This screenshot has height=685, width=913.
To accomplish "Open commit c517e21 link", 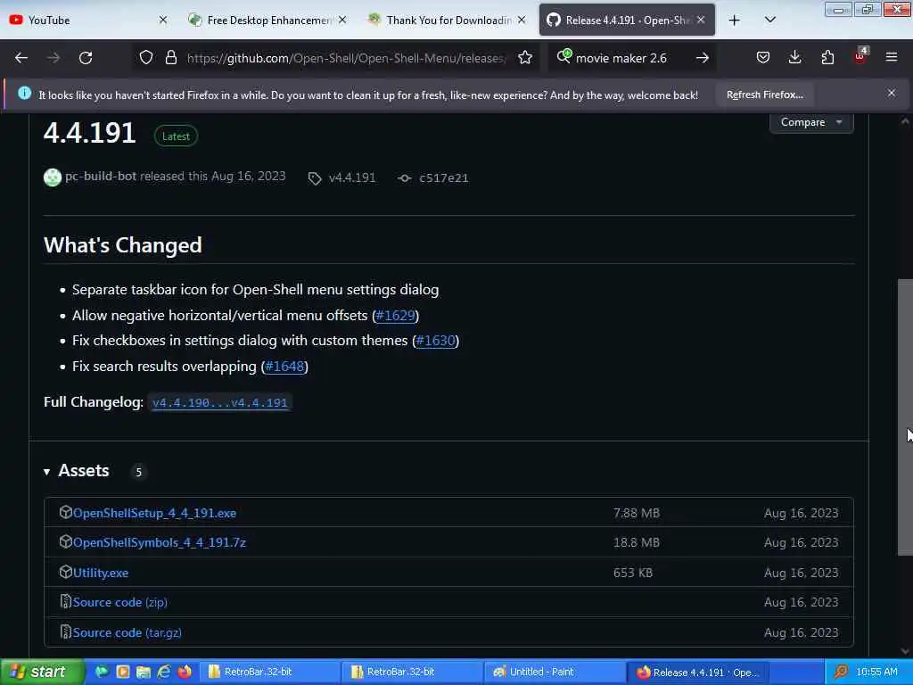I will click(444, 178).
